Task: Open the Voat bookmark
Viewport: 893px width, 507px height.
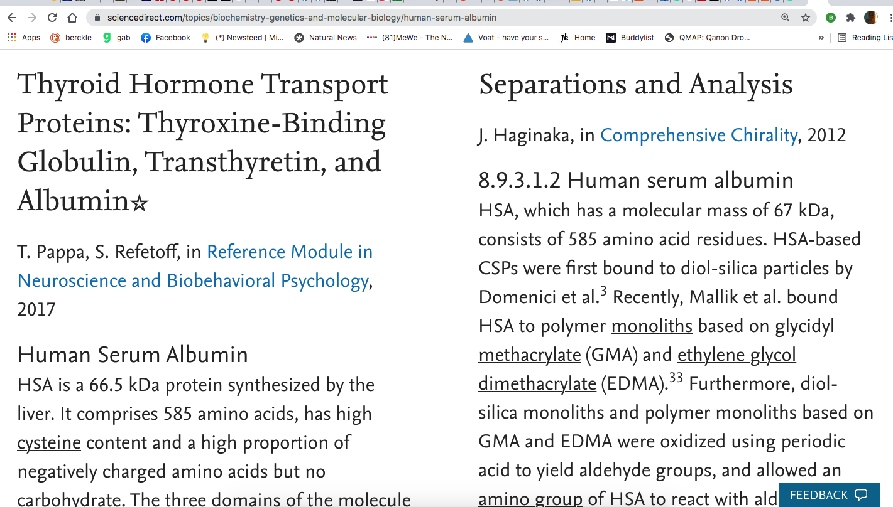Action: click(x=506, y=38)
